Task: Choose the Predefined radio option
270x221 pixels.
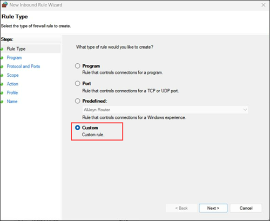Action: (x=78, y=101)
